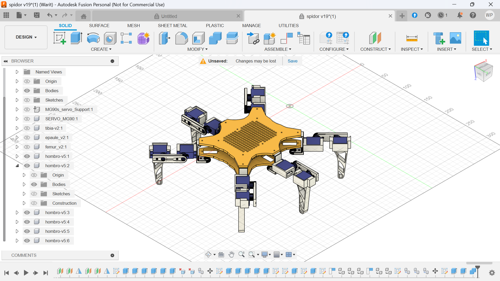This screenshot has height=281, width=500.
Task: Click the Save link in unsaved warning
Action: 292,61
